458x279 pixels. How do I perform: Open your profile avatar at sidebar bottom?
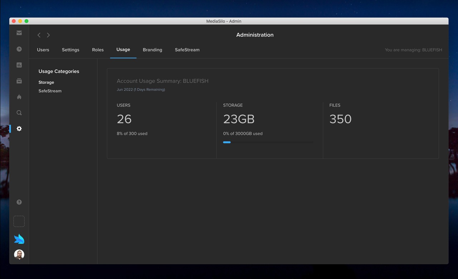click(x=19, y=254)
